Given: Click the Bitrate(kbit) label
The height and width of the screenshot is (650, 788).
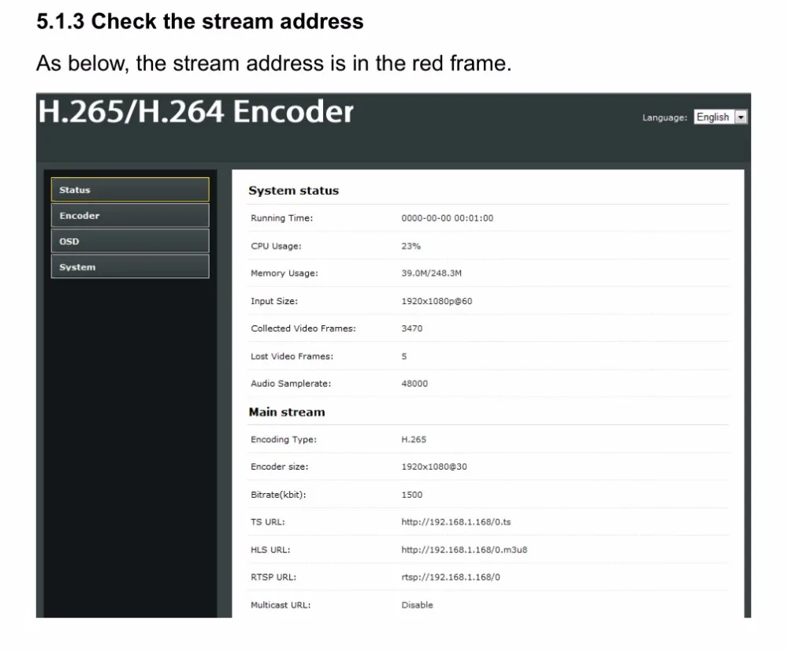Looking at the screenshot, I should click(x=278, y=495).
